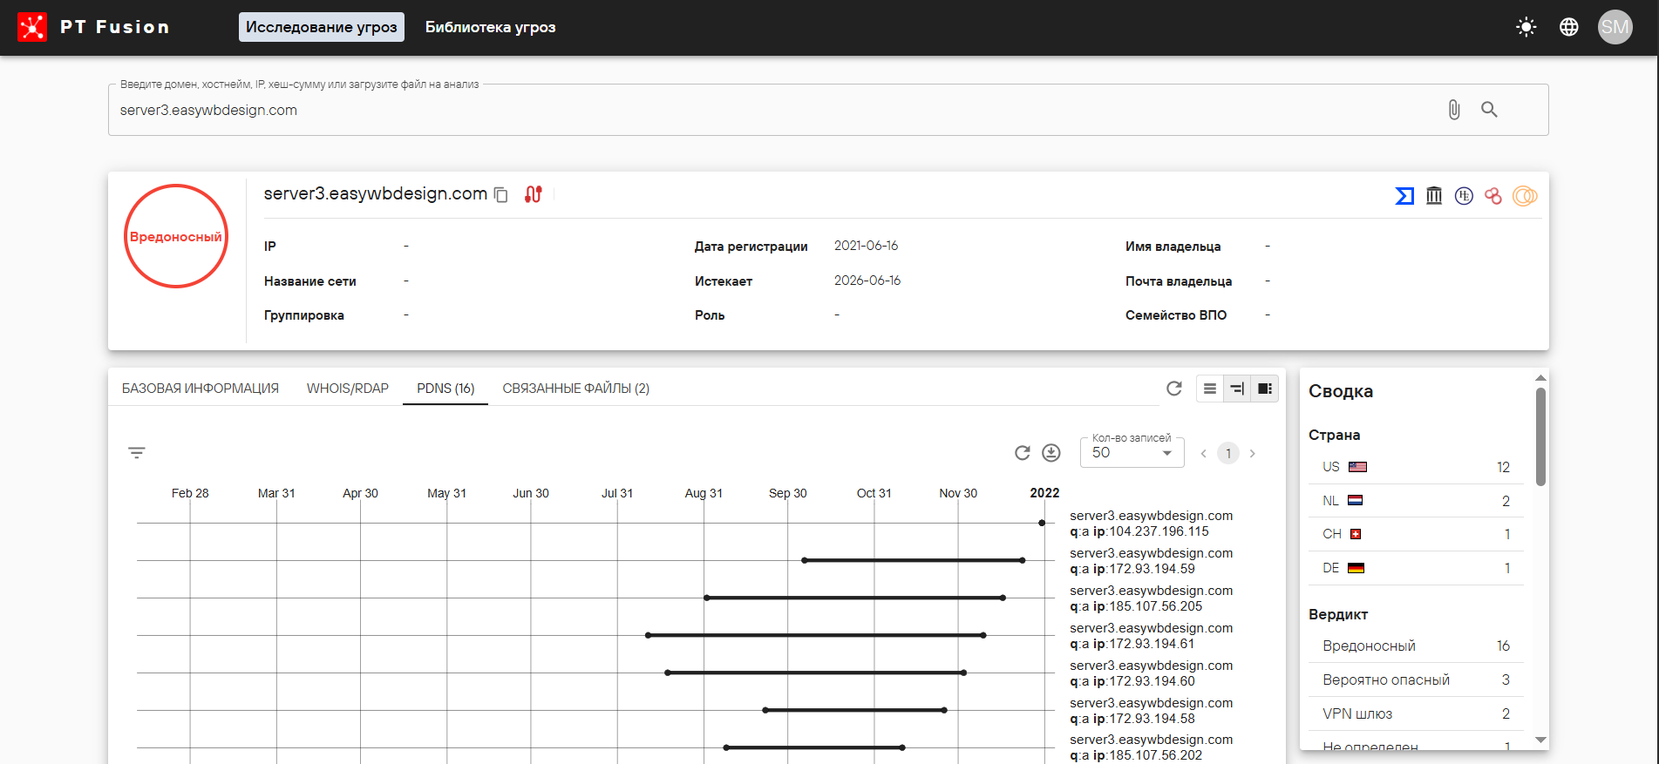Click the magnifier search icon
The height and width of the screenshot is (764, 1659).
click(1489, 110)
